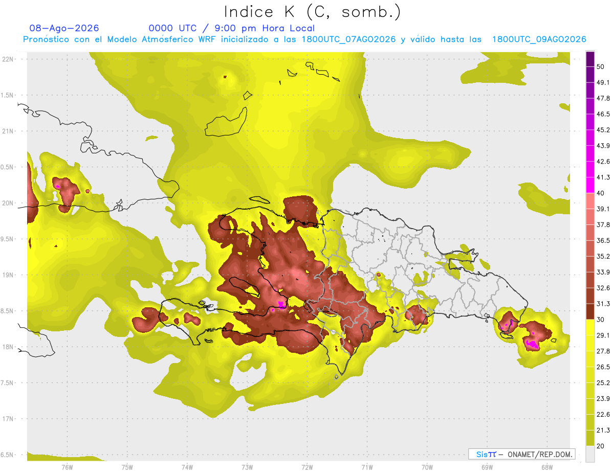Select the longitude label "69W"
614x474 pixels.
487,466
